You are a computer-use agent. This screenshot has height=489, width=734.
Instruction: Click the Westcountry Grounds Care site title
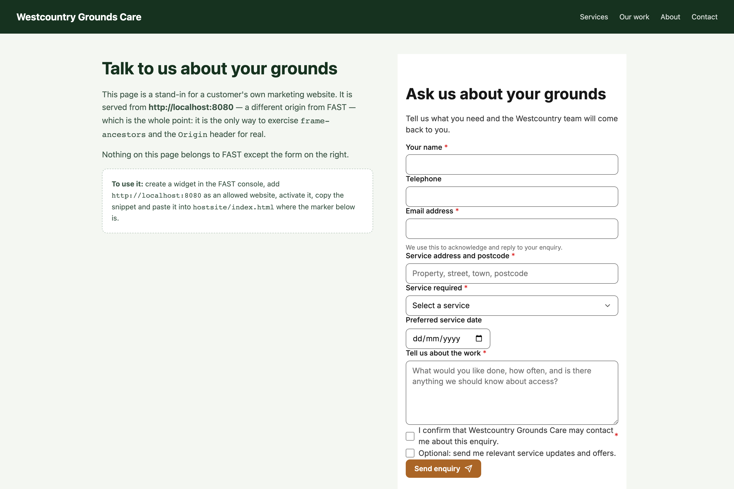point(79,17)
